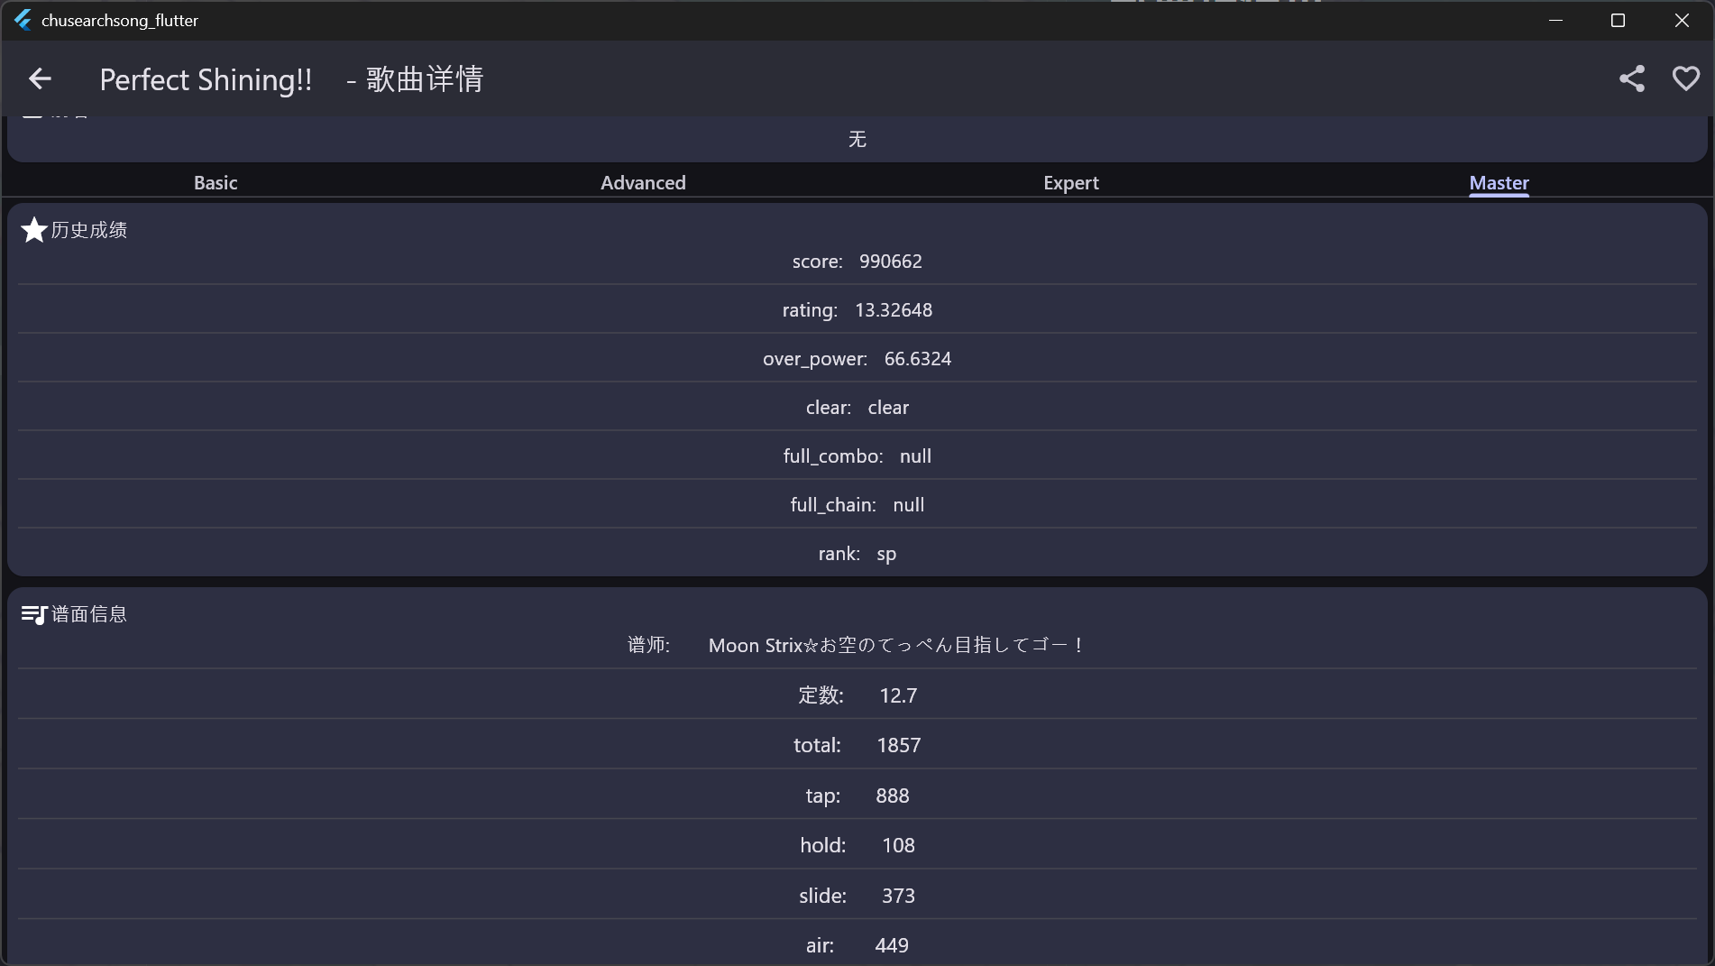Click the score 990662 row
The height and width of the screenshot is (966, 1715).
click(857, 262)
